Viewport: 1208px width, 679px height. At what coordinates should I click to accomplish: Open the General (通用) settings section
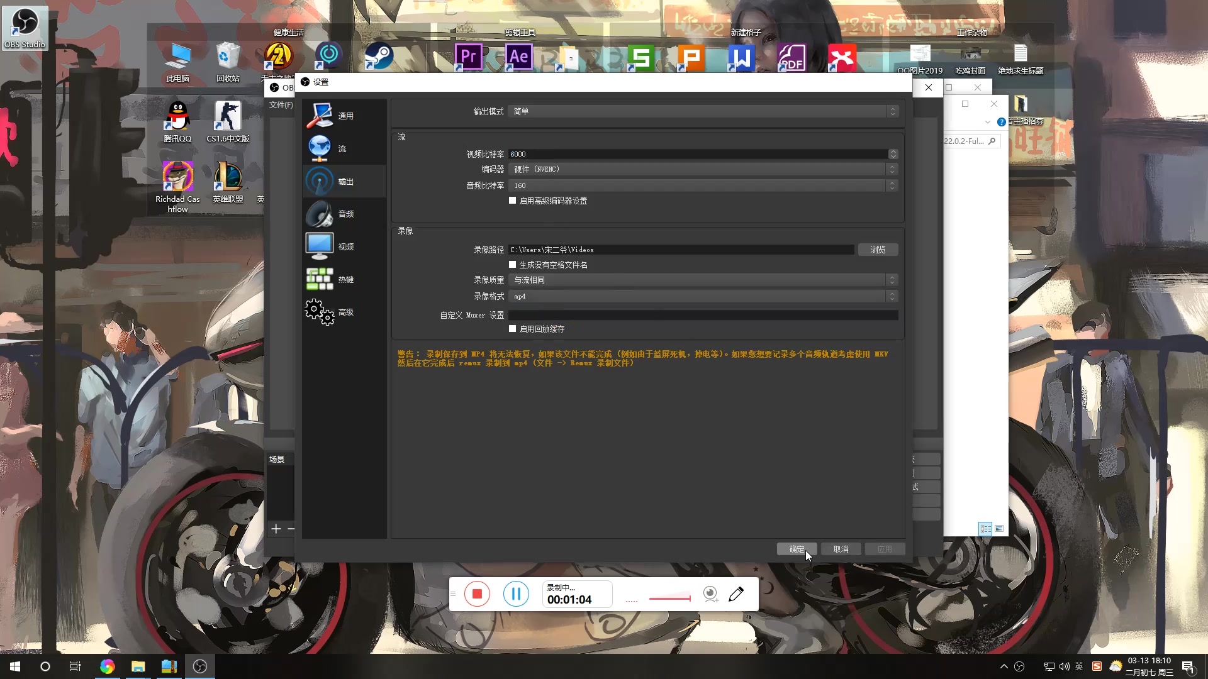[x=344, y=116]
